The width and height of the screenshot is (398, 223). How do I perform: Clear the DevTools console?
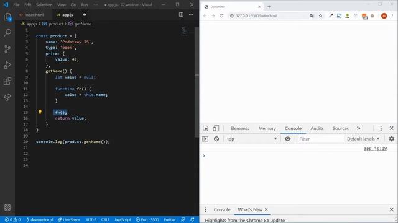tap(216, 139)
